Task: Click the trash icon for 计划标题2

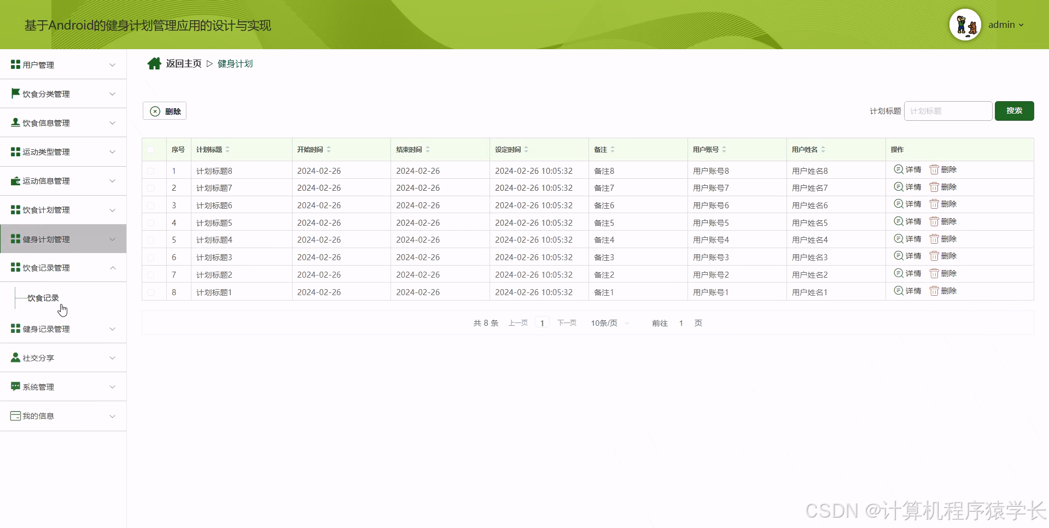Action: click(934, 273)
